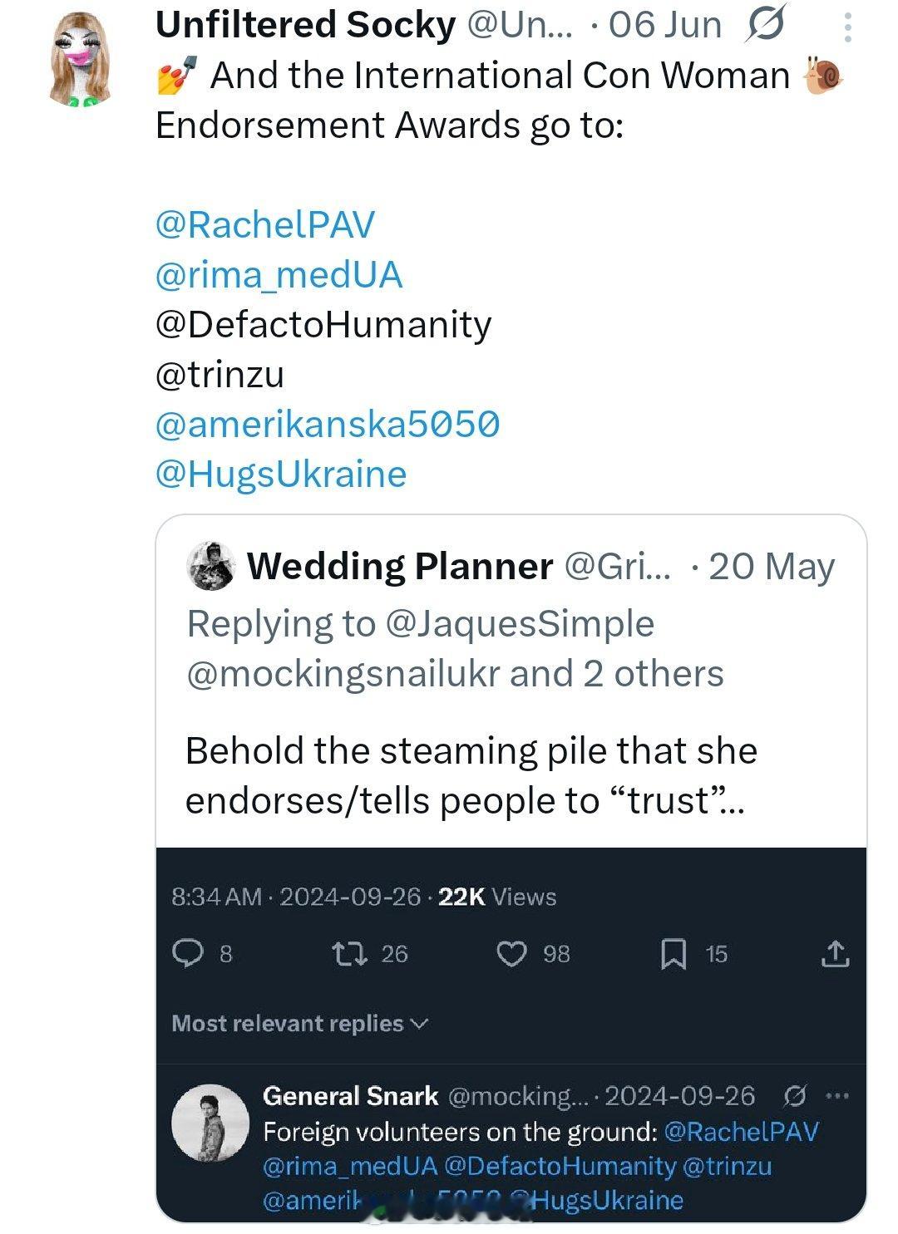This screenshot has width=898, height=1234.
Task: Open Unfiltered Socky's profile avatar
Action: click(x=81, y=58)
